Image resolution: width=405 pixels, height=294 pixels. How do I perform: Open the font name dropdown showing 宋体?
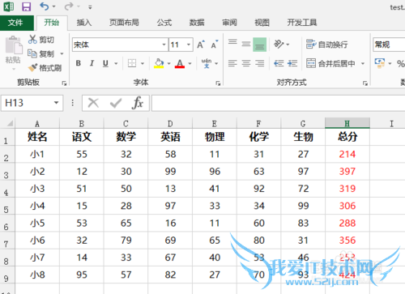pos(164,45)
